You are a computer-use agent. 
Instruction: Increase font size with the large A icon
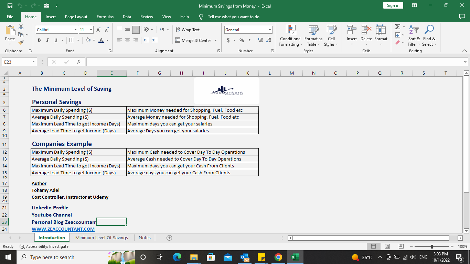(98, 30)
